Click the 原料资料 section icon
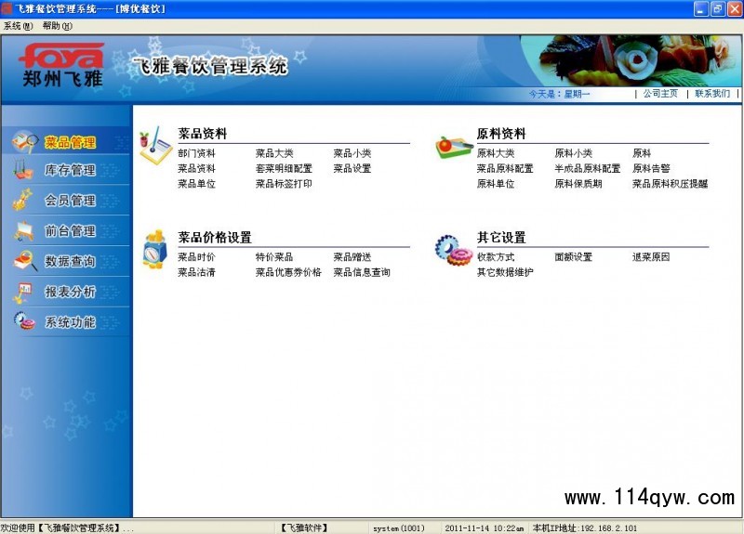Viewport: 744px width, 534px height. [x=454, y=147]
